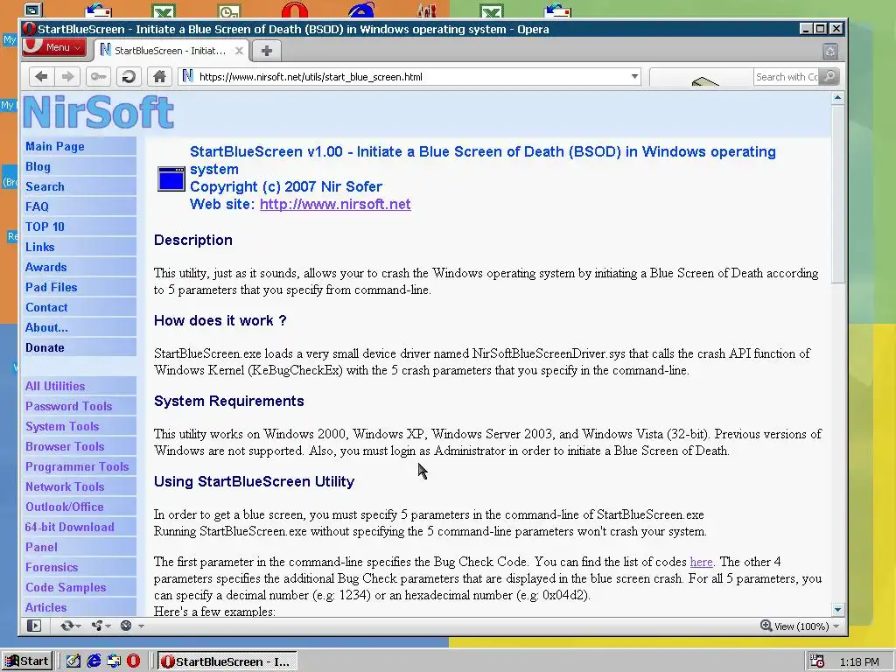The height and width of the screenshot is (672, 896).
Task: Follow the 'here' bug check codes link
Action: tap(701, 562)
